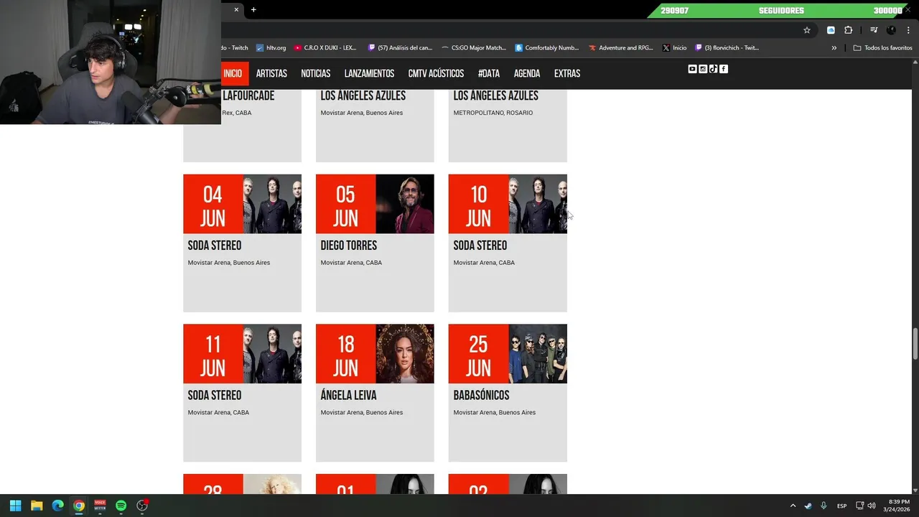This screenshot has height=517, width=919.
Task: Click the 'METROPOLITANO, ROSARIO' venue text
Action: tap(493, 113)
